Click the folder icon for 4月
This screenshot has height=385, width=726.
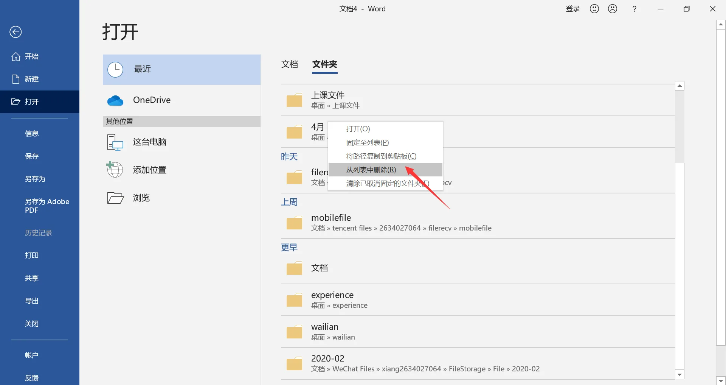tap(294, 132)
